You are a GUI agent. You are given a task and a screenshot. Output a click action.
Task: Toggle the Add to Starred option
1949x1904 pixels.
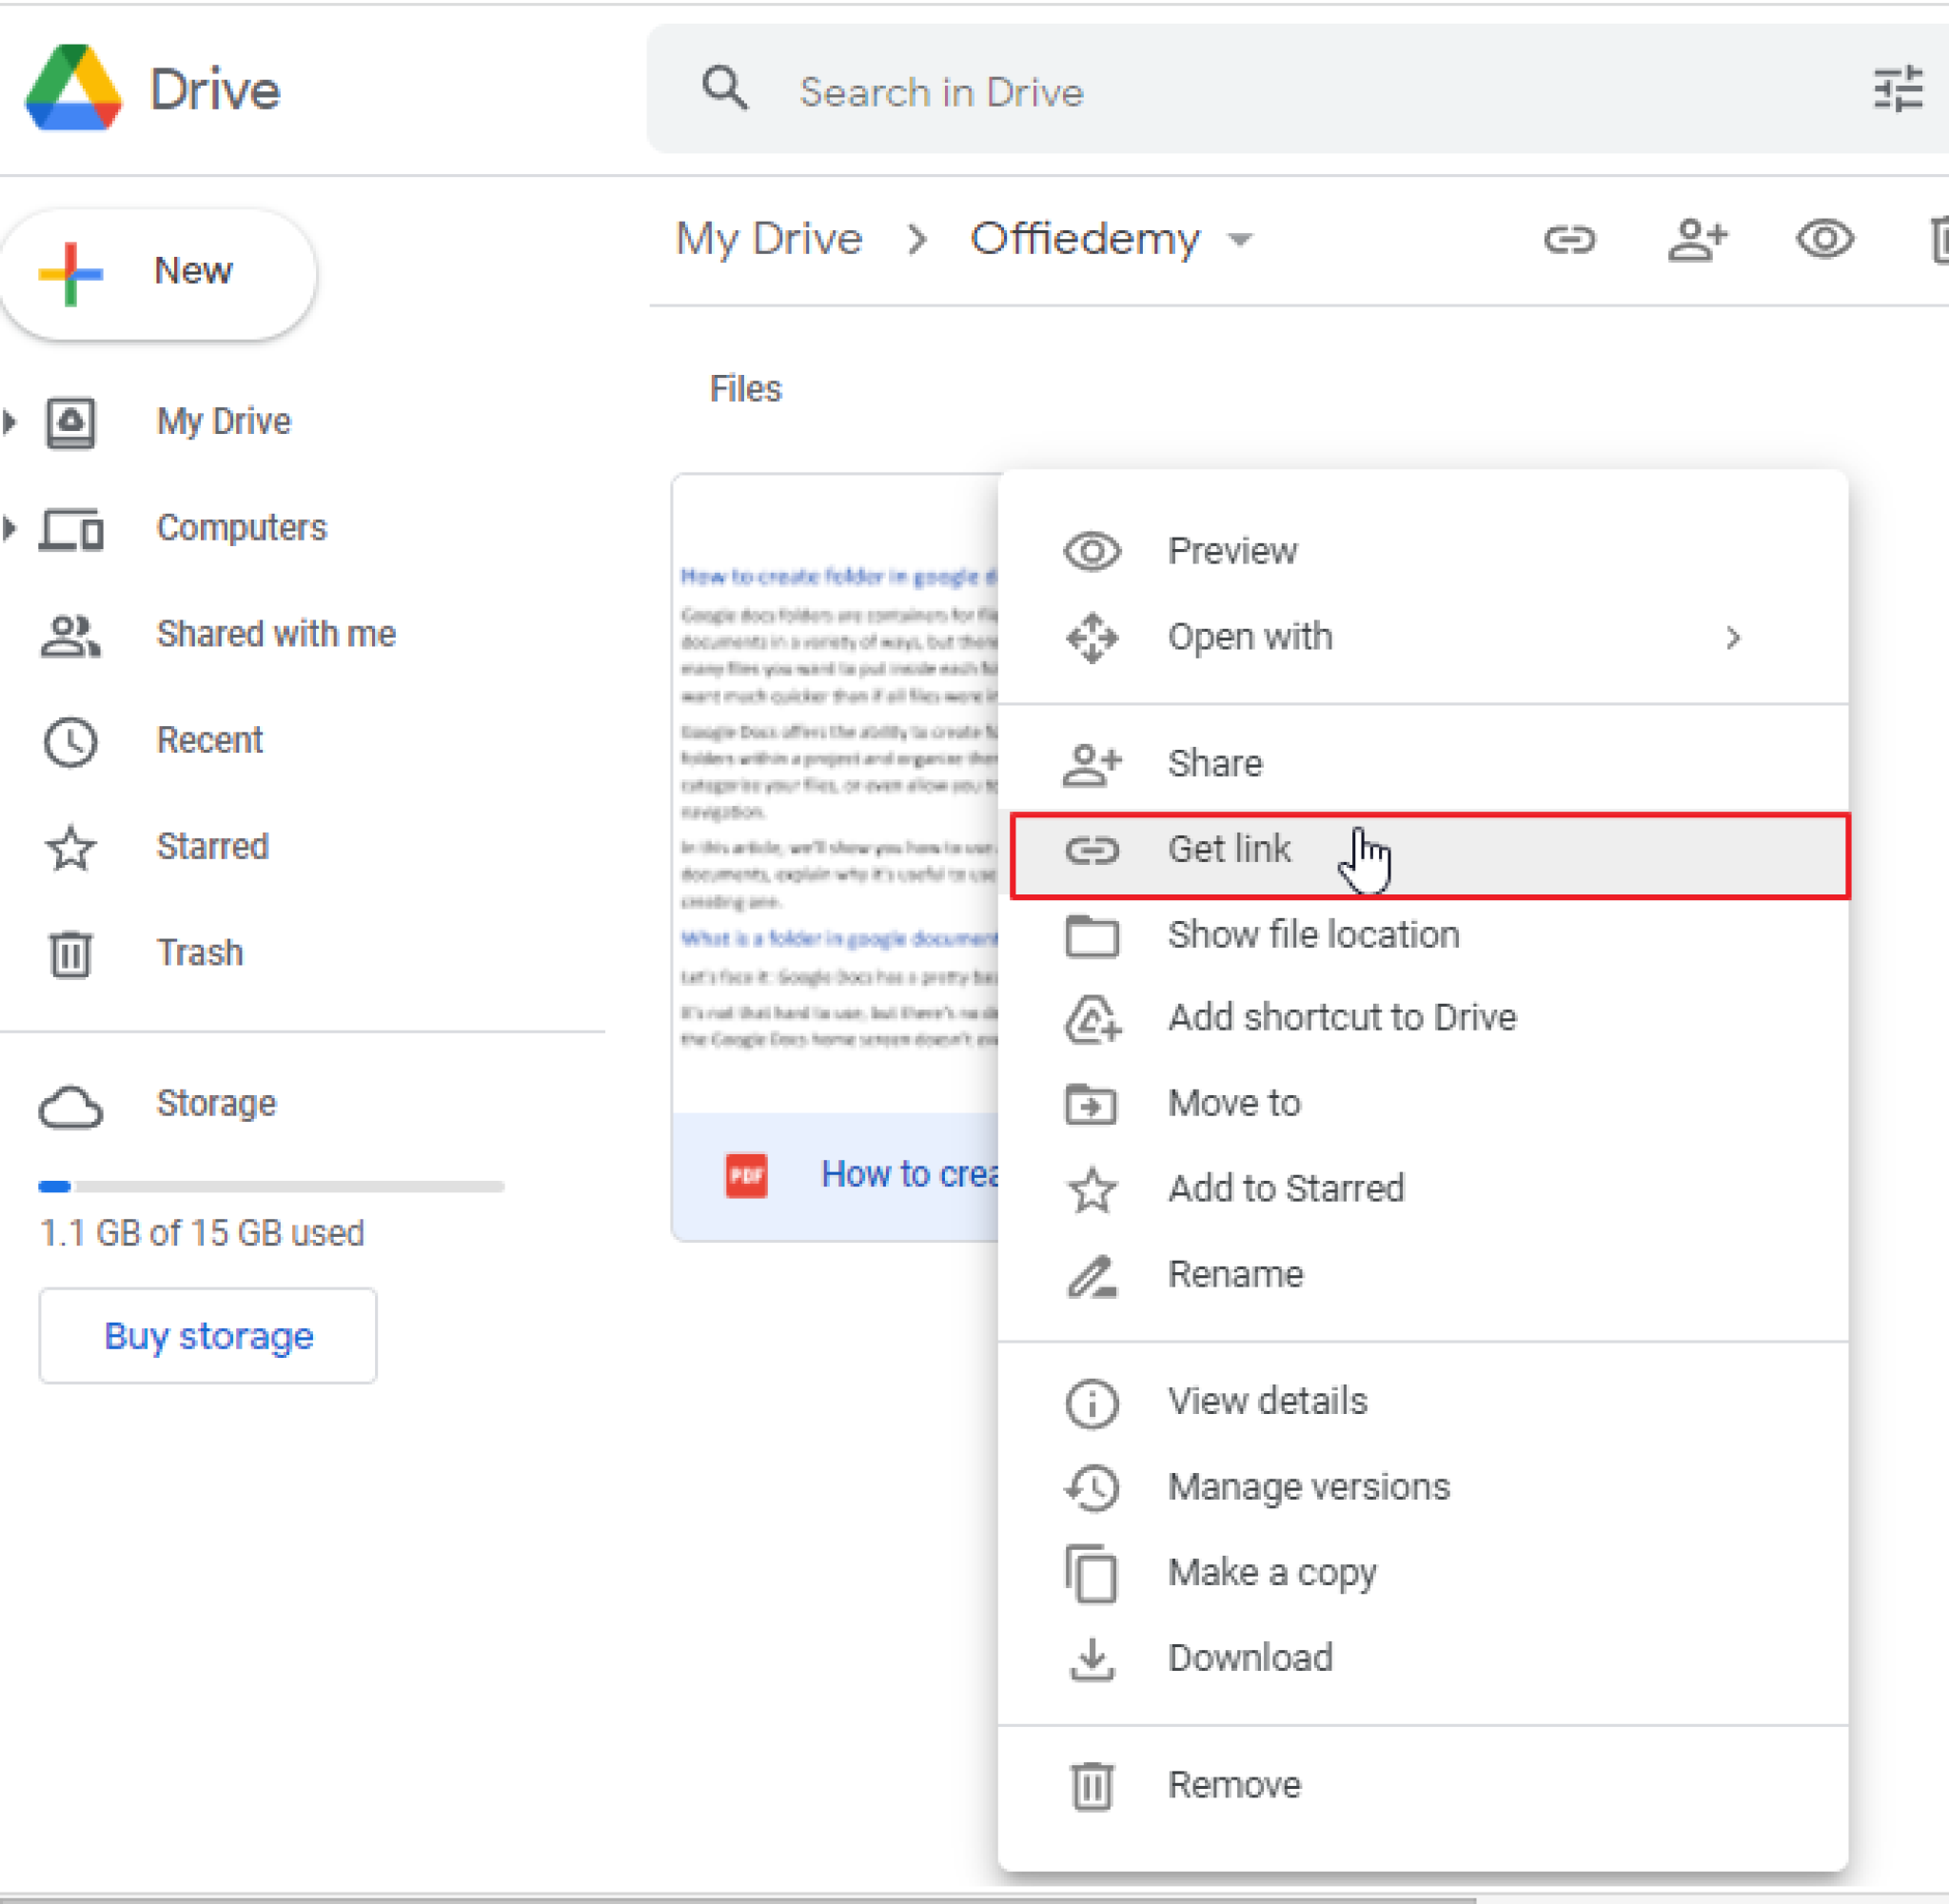pyautogui.click(x=1287, y=1189)
